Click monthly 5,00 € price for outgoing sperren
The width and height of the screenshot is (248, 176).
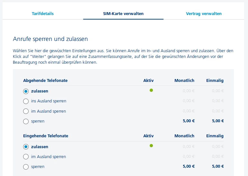(x=189, y=121)
